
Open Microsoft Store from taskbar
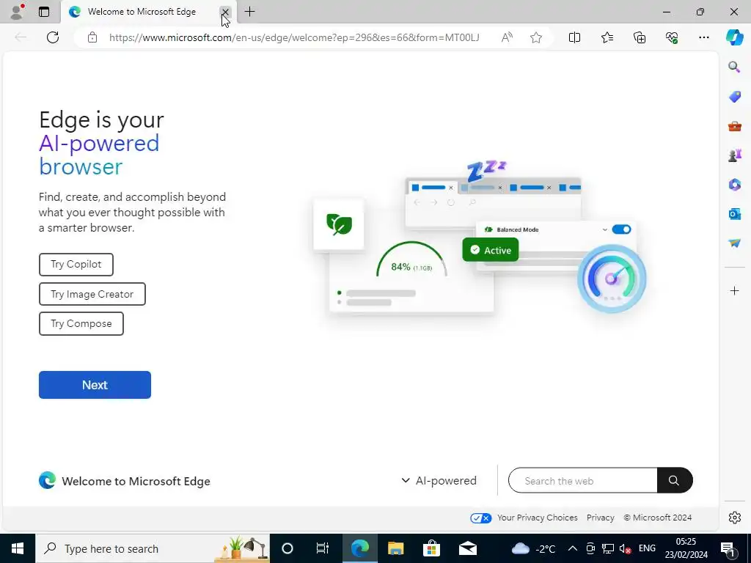(431, 548)
